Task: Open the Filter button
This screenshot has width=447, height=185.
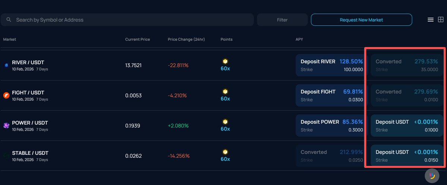Action: pyautogui.click(x=282, y=20)
